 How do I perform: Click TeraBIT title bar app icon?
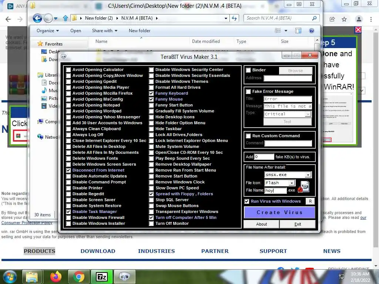[64, 57]
